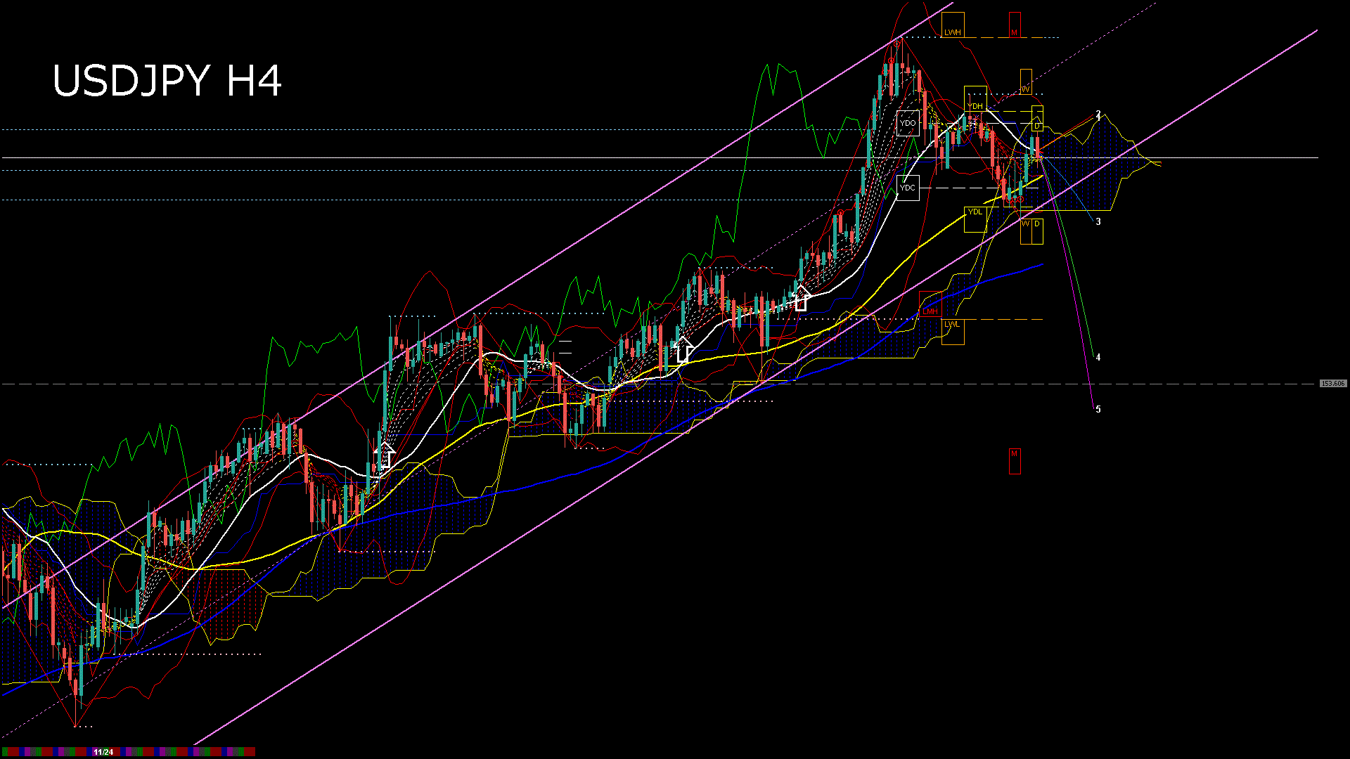Click the LWH orange label box
This screenshot has height=759, width=1350.
(953, 25)
